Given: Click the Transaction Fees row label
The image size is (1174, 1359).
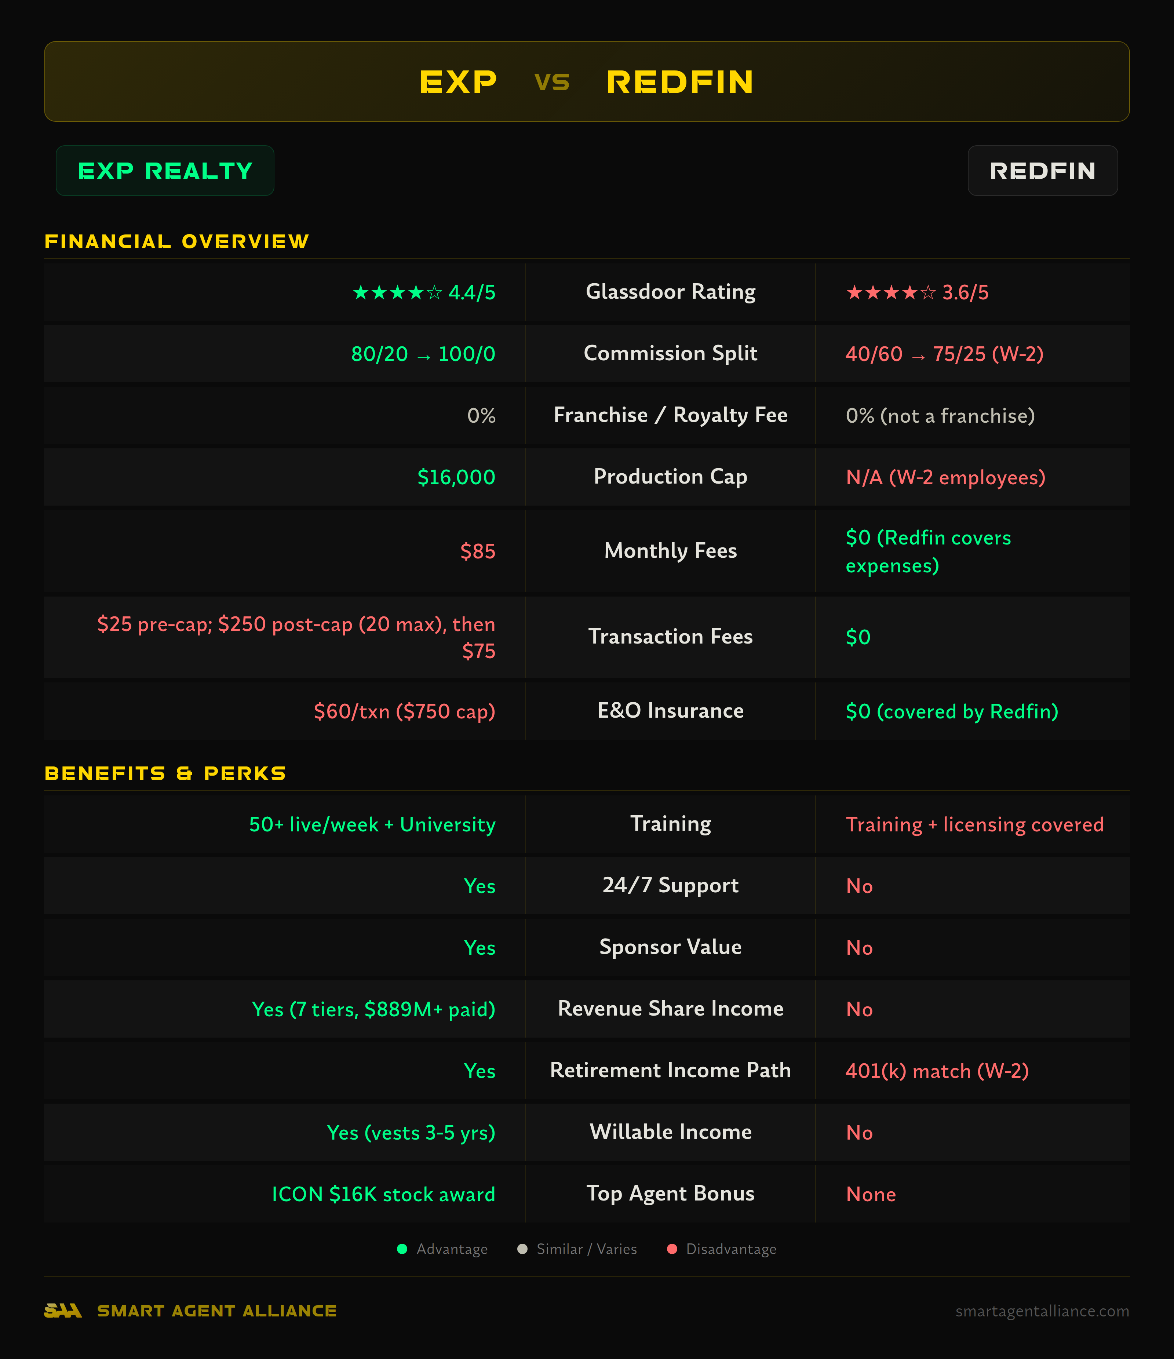Looking at the screenshot, I should (x=670, y=637).
